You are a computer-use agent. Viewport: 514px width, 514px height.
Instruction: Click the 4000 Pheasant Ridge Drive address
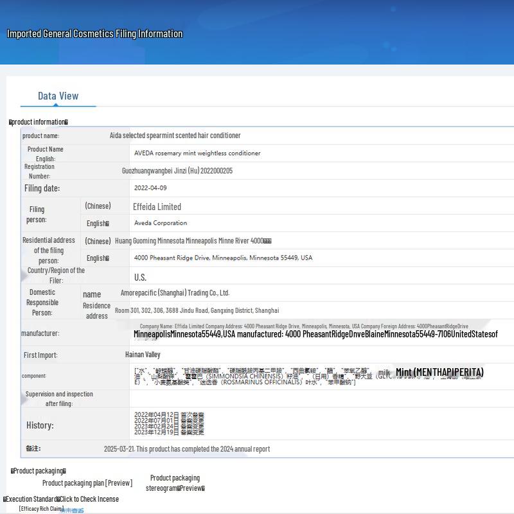pyautogui.click(x=223, y=258)
